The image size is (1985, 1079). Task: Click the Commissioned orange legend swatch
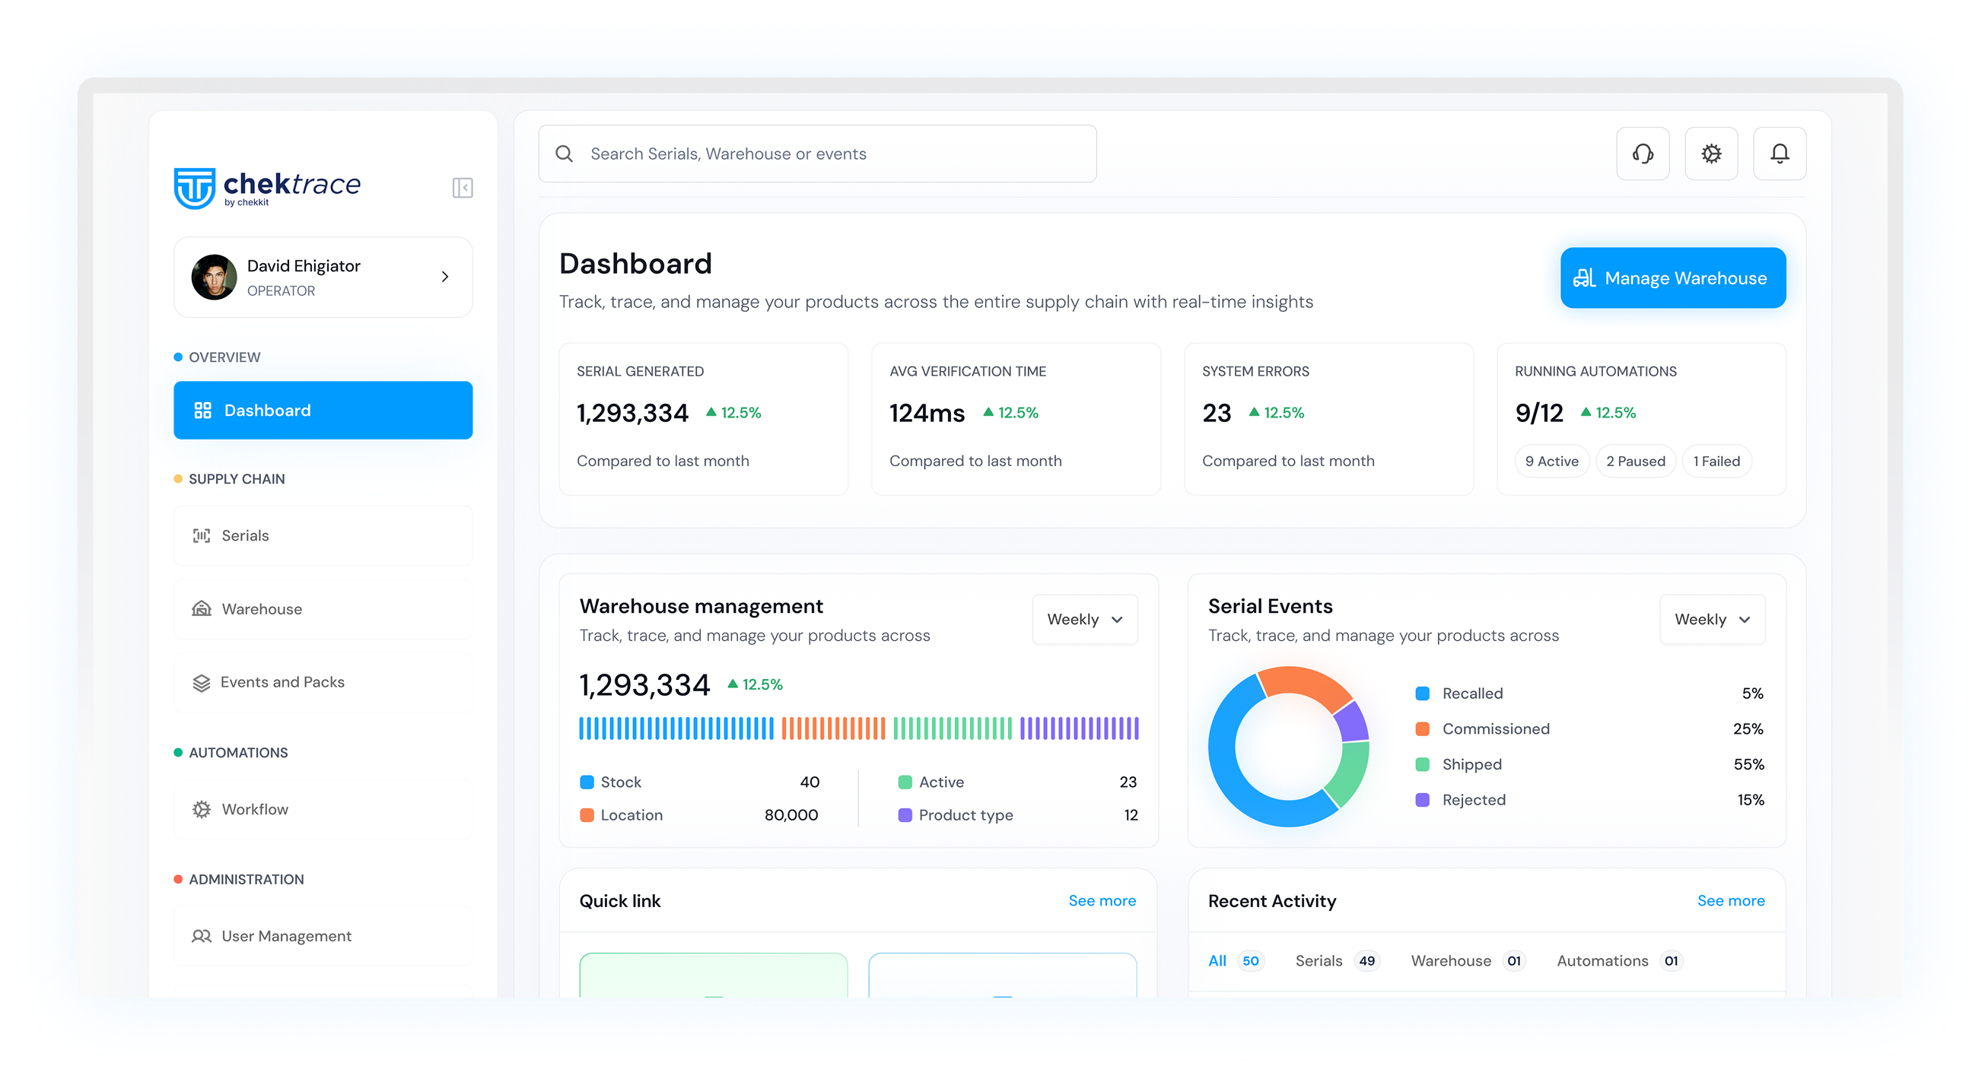click(x=1423, y=728)
